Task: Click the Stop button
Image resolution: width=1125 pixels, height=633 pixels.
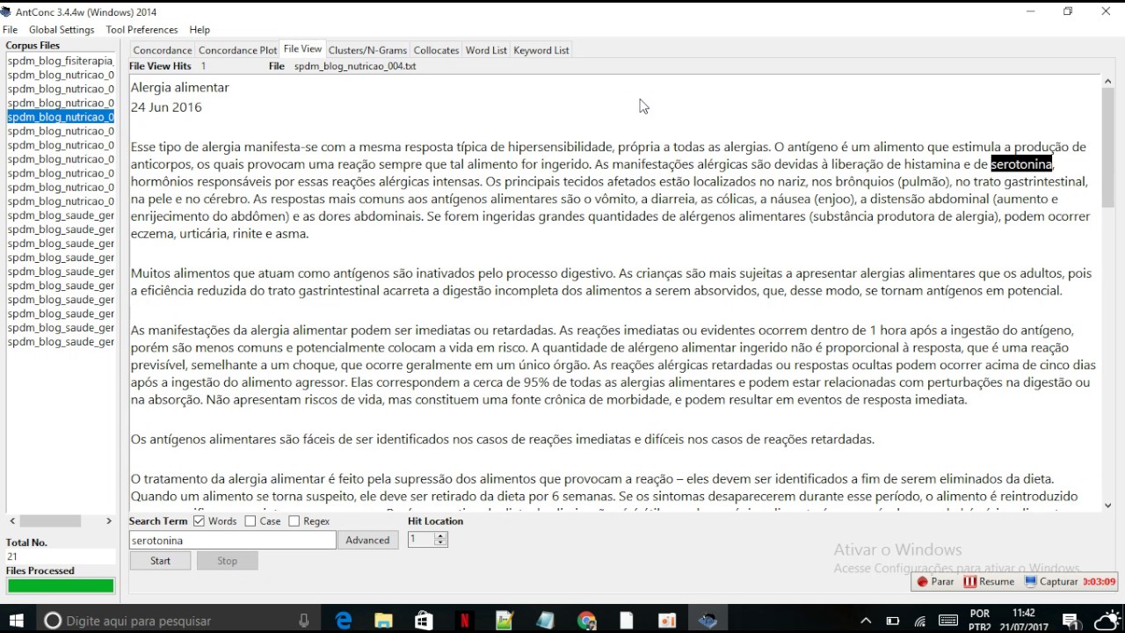Action: (x=227, y=561)
